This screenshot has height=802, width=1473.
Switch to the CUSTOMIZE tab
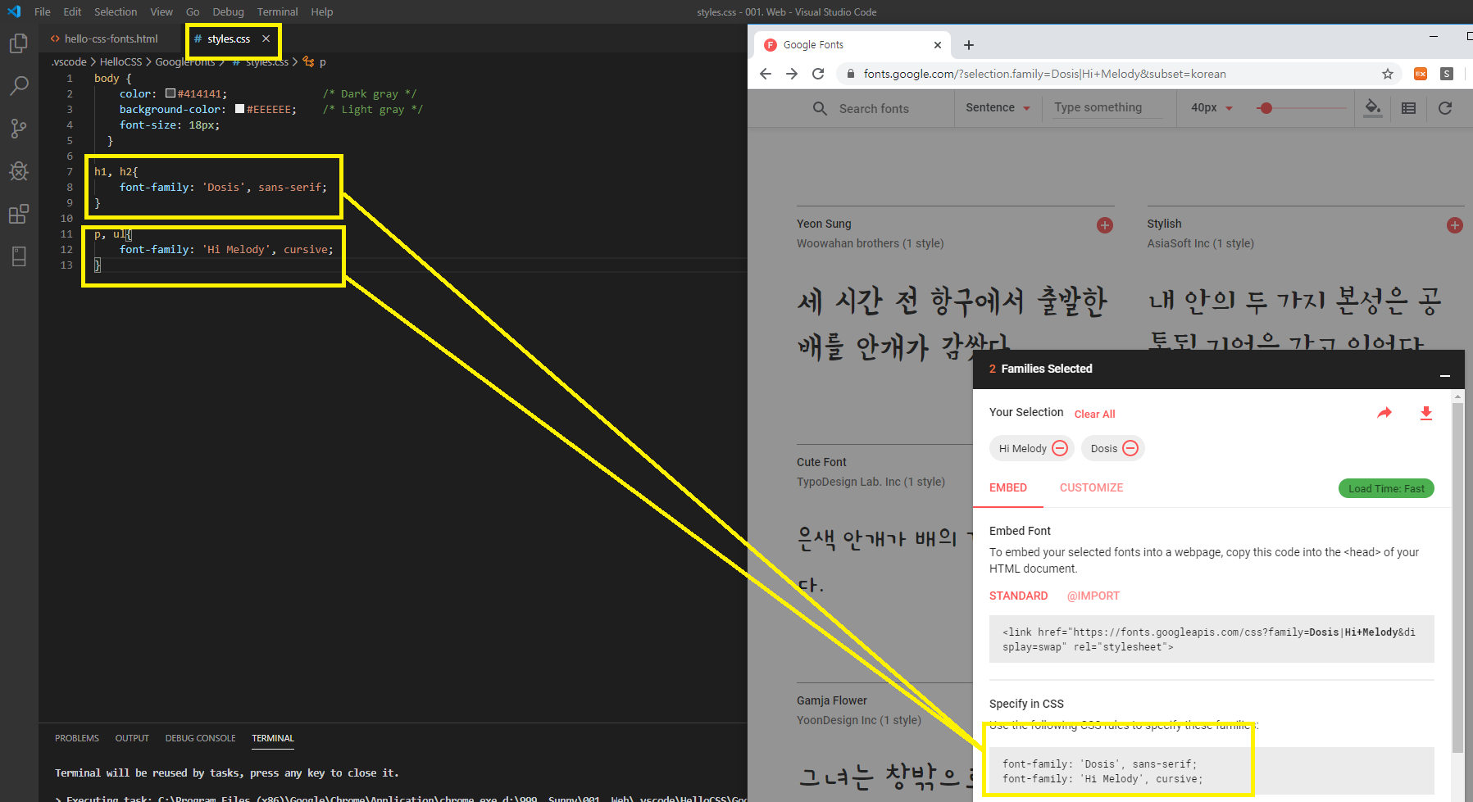[x=1091, y=487]
